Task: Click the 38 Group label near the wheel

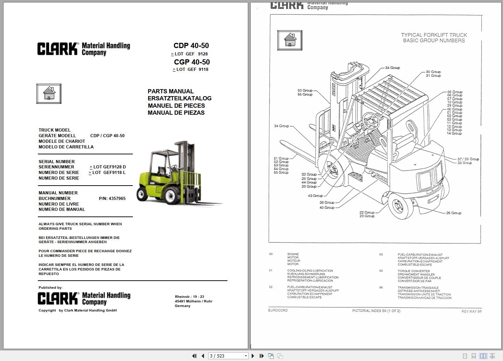Action: click(x=327, y=202)
